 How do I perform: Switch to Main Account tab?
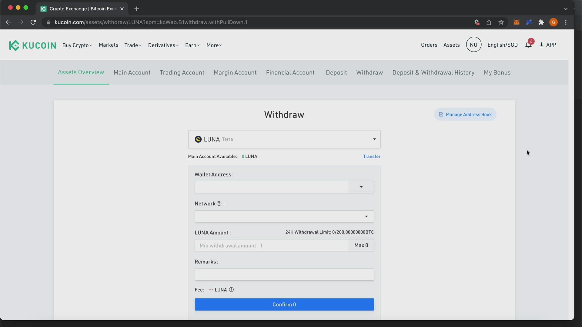(132, 73)
